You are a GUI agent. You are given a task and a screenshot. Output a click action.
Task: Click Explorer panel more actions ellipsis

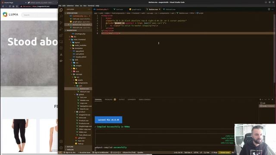point(89,9)
